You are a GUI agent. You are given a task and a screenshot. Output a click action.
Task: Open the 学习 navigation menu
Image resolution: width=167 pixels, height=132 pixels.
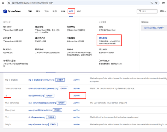point(54,11)
